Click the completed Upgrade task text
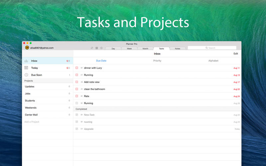Screen dimensions: 266x166 pyautogui.click(x=89, y=129)
